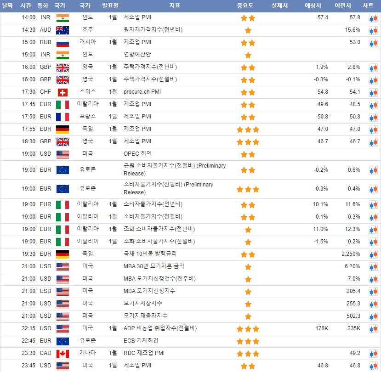Click the star rating for OPEC 회의

(x=248, y=154)
